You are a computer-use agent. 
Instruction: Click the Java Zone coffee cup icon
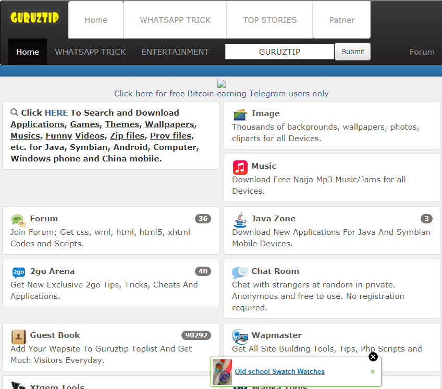(240, 220)
